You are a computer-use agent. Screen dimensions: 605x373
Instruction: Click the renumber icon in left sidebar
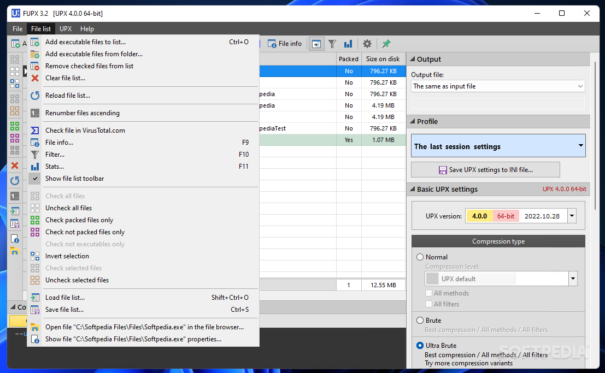[x=15, y=196]
